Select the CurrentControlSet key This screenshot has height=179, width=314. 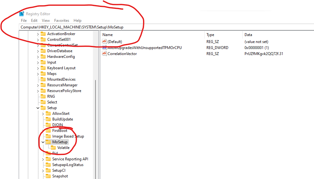(x=62, y=45)
